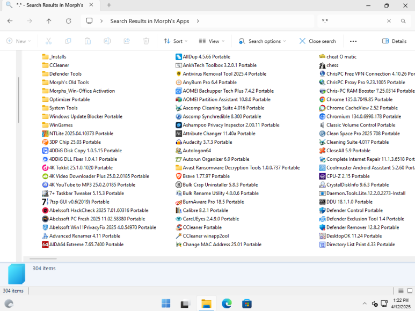Show hidden system tray icons

pos(365,303)
